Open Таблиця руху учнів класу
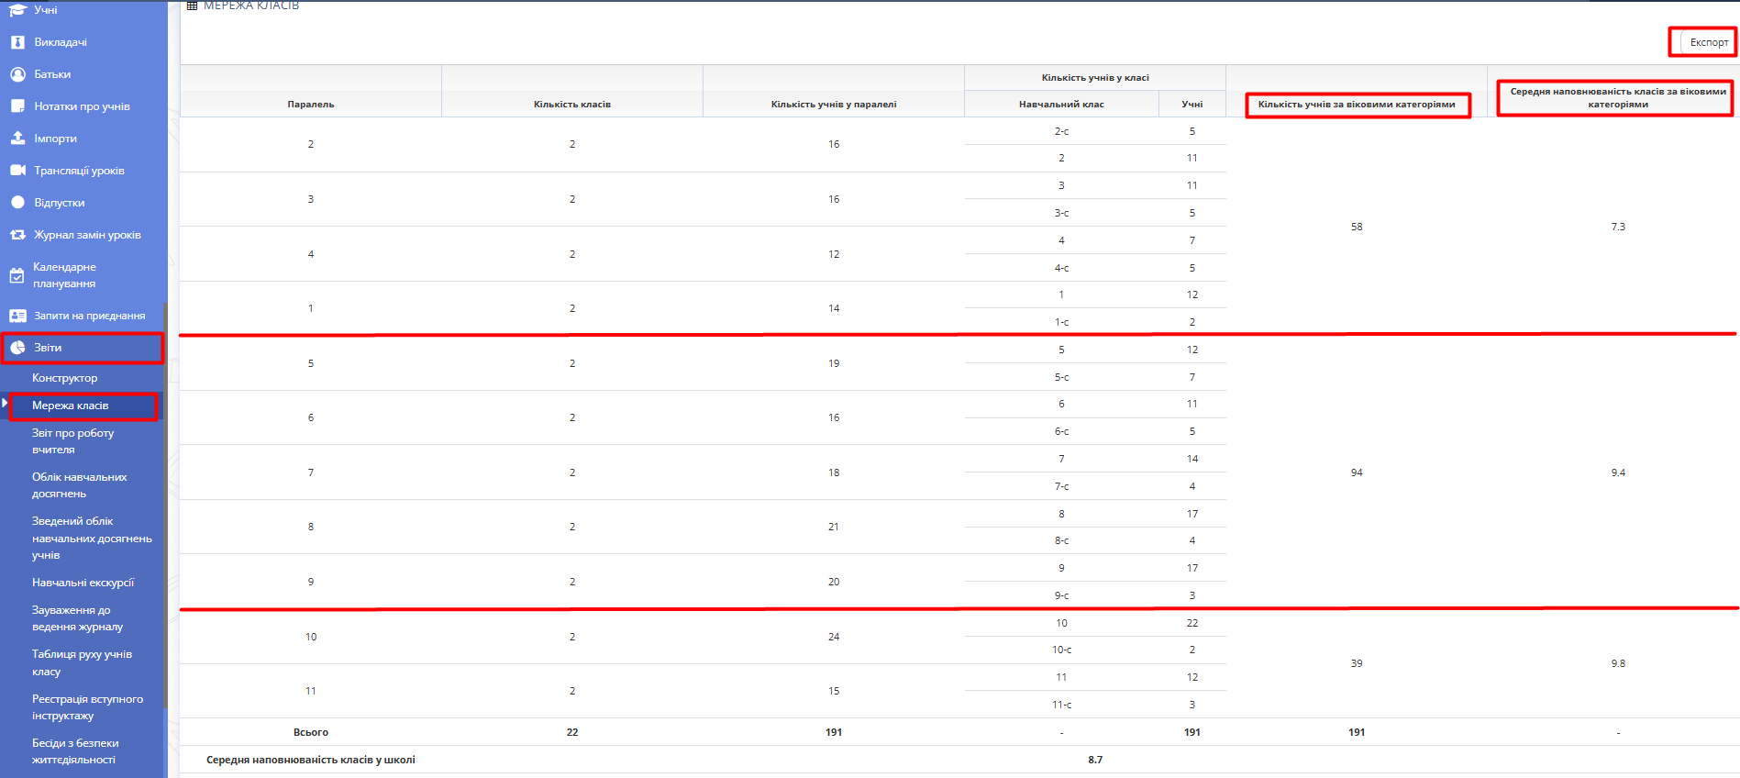Viewport: 1740px width, 778px height. tap(82, 662)
